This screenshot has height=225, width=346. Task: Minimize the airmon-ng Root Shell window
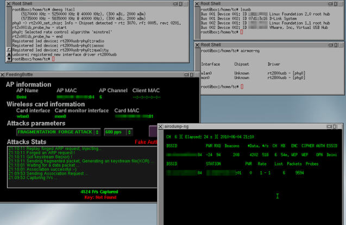[331, 45]
